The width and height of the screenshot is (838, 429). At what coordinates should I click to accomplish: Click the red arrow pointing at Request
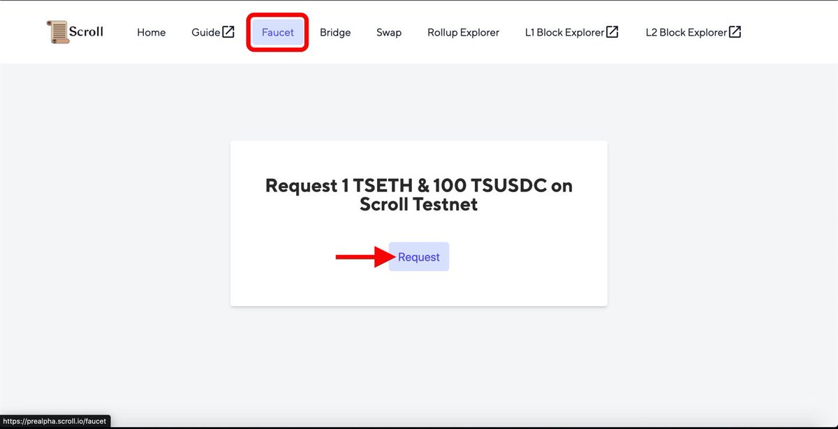pyautogui.click(x=362, y=257)
